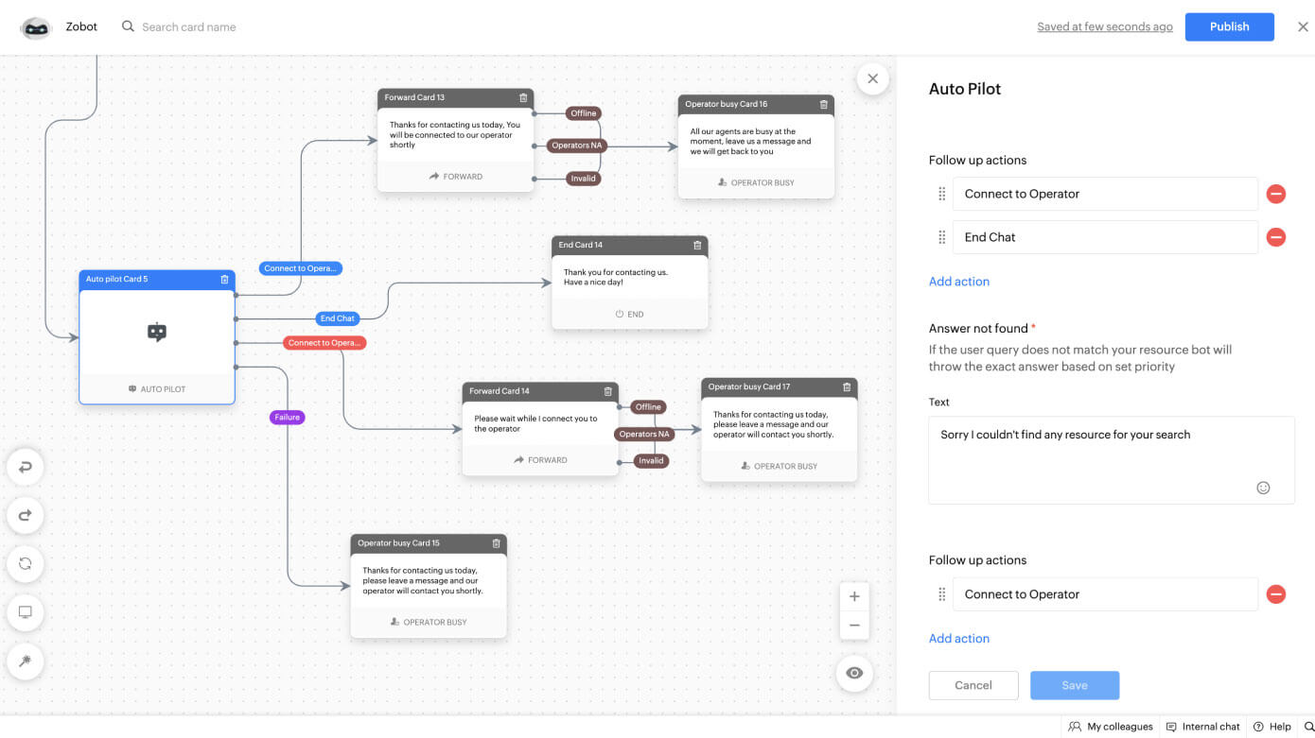Click the magic wand icon at bottom left

pos(25,661)
